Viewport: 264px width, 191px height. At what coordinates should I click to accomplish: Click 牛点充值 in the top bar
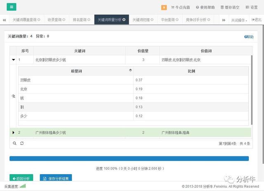(181, 7)
